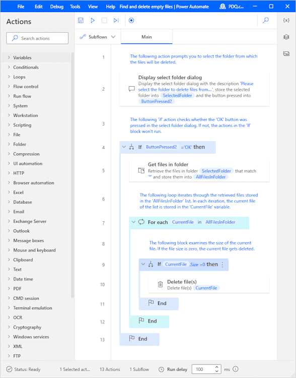Click Run next action icon

(x=116, y=21)
